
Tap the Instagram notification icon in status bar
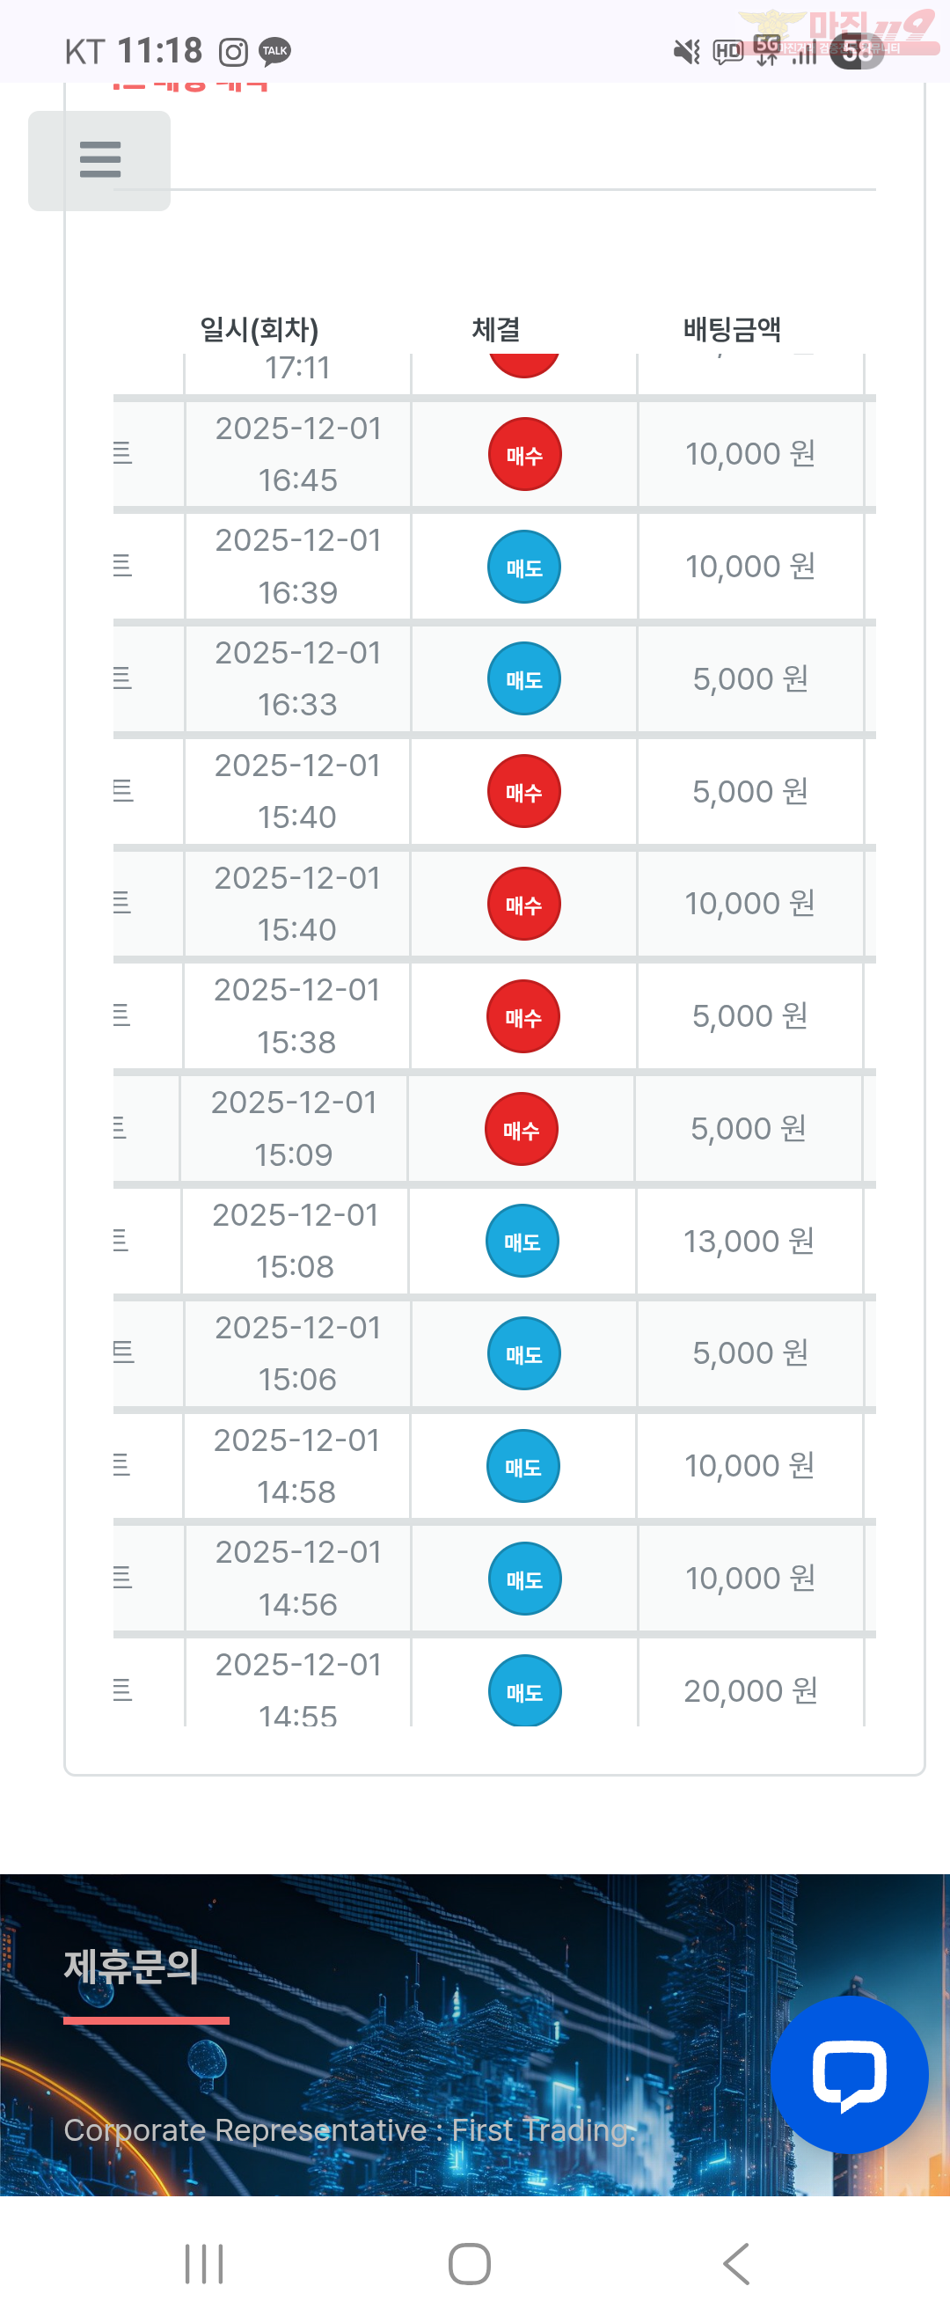point(232,52)
